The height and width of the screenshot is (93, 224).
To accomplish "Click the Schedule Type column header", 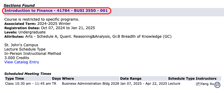I will 181,78.
